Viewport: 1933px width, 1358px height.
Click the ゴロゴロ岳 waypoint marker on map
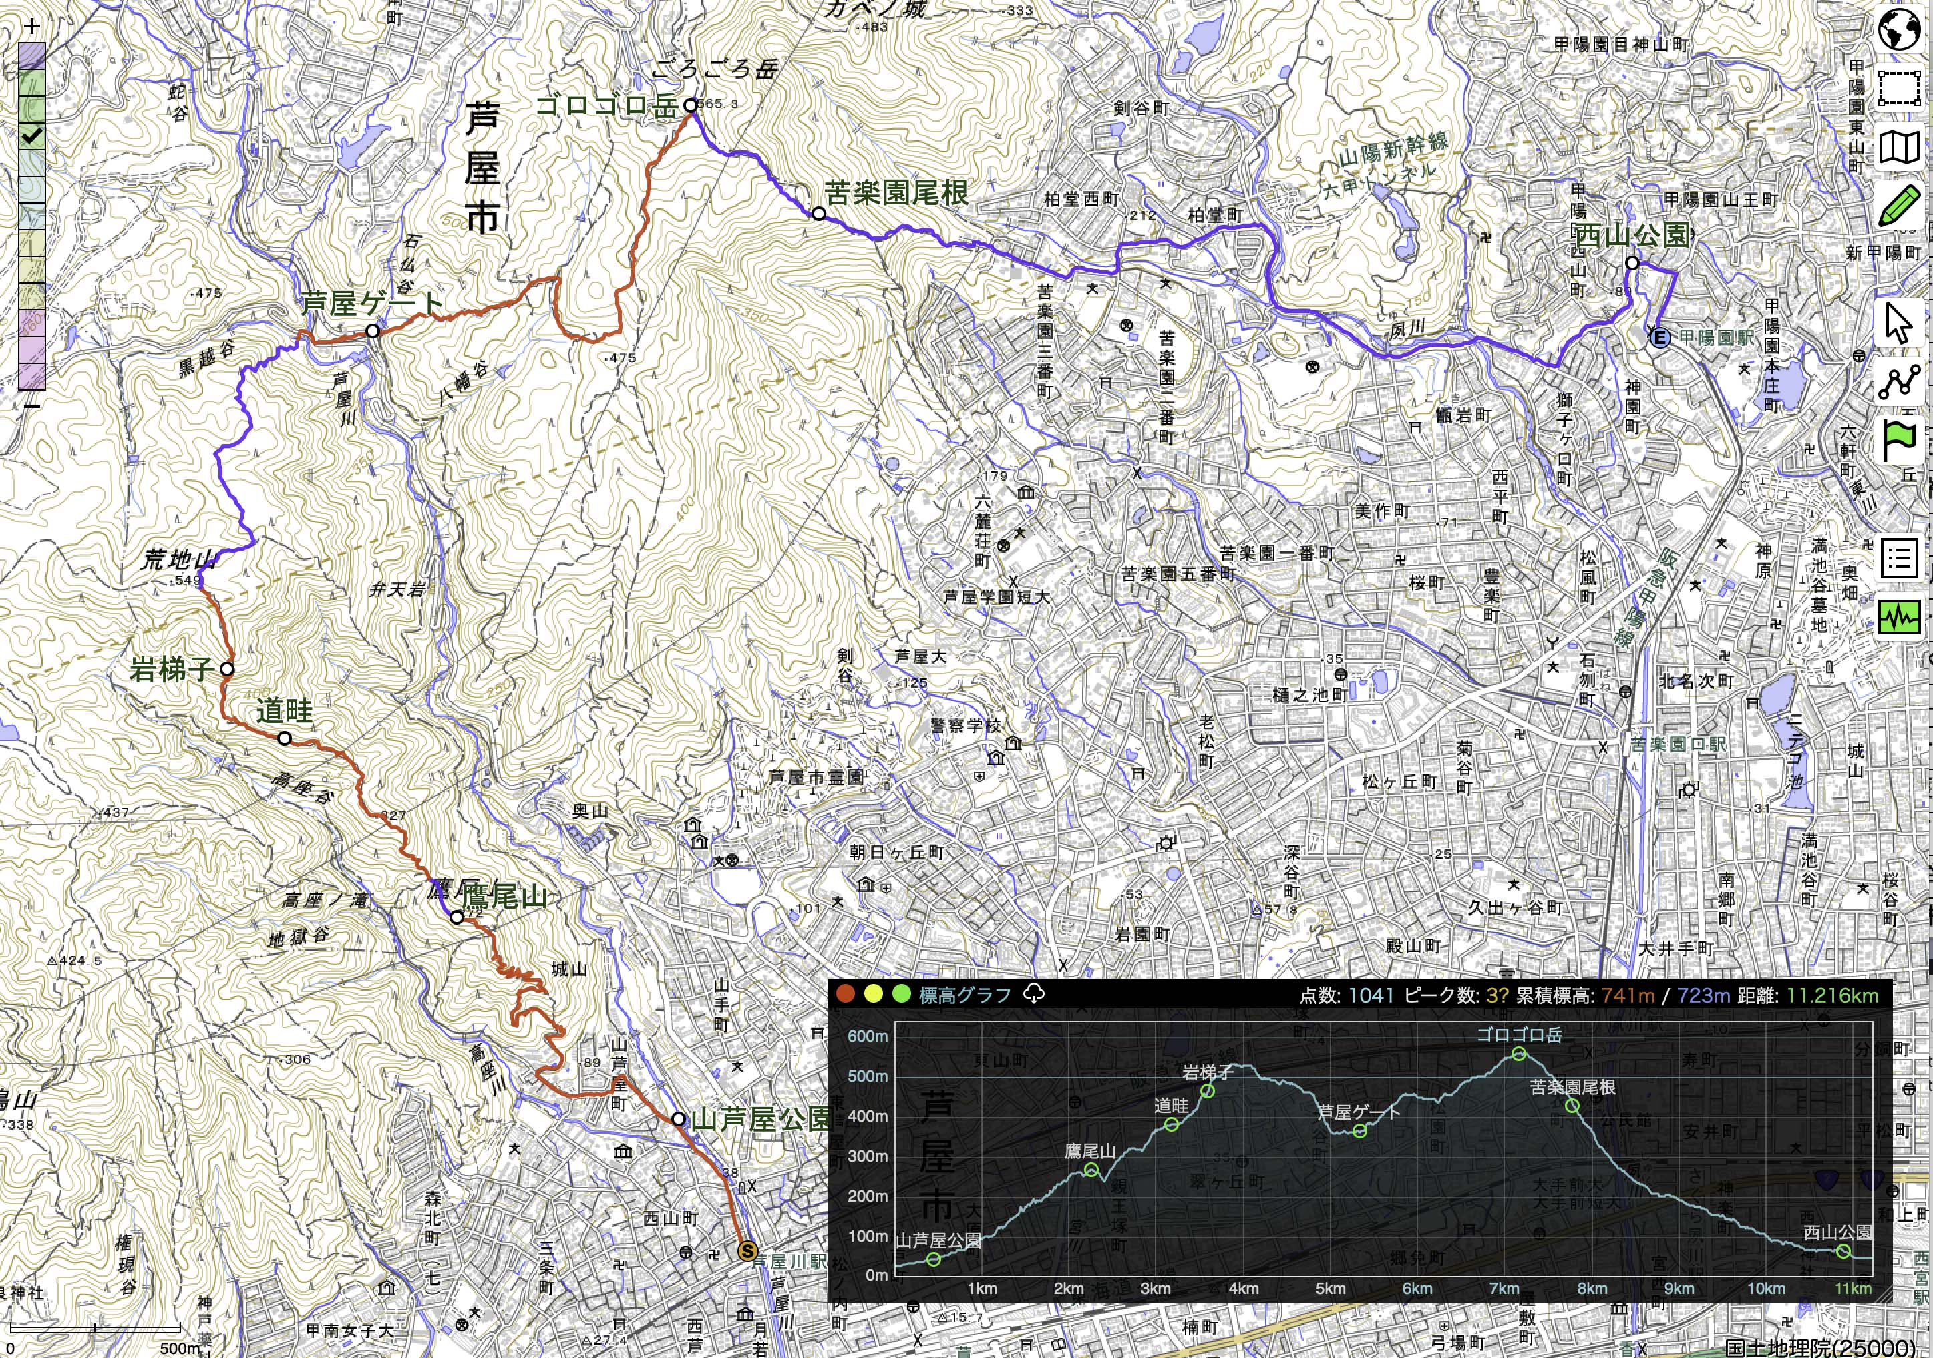[x=691, y=105]
